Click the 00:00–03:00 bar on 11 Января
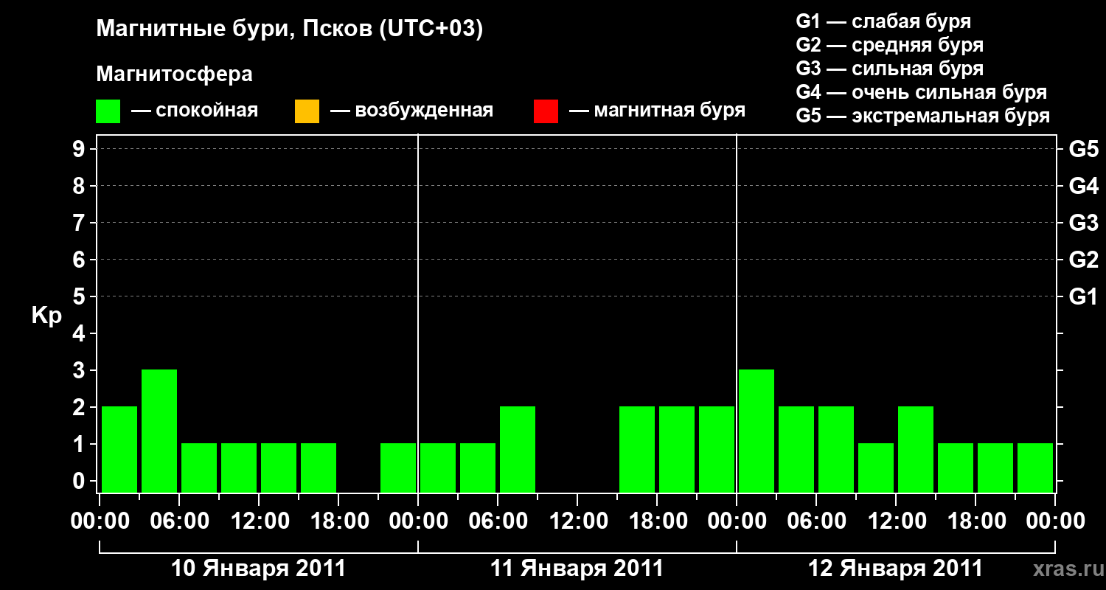Screen dimensions: 1106x590 [x=438, y=468]
